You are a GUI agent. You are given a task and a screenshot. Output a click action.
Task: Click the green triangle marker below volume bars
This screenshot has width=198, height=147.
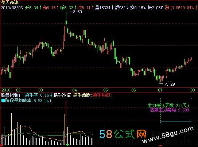click(68, 145)
